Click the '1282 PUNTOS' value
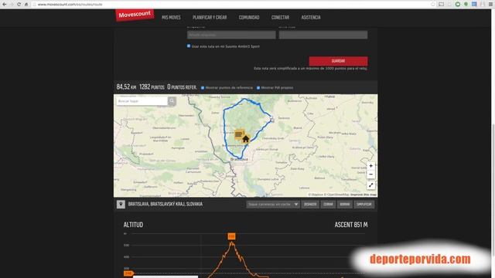 [x=152, y=87]
